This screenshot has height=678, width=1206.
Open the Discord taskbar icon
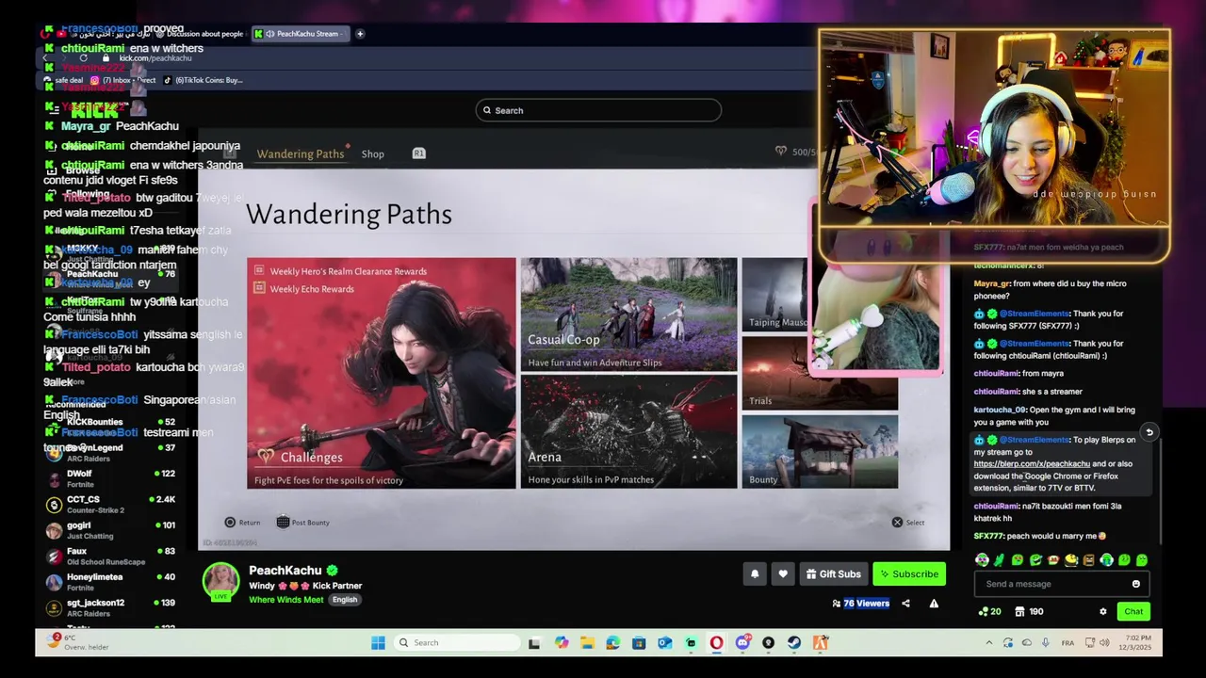tap(742, 643)
